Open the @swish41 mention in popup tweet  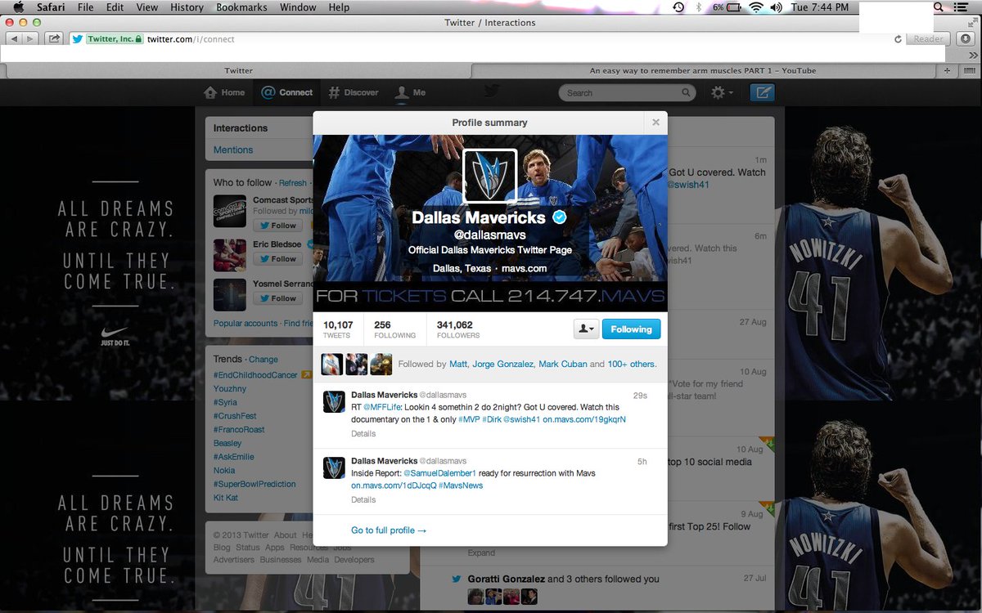[x=521, y=419]
